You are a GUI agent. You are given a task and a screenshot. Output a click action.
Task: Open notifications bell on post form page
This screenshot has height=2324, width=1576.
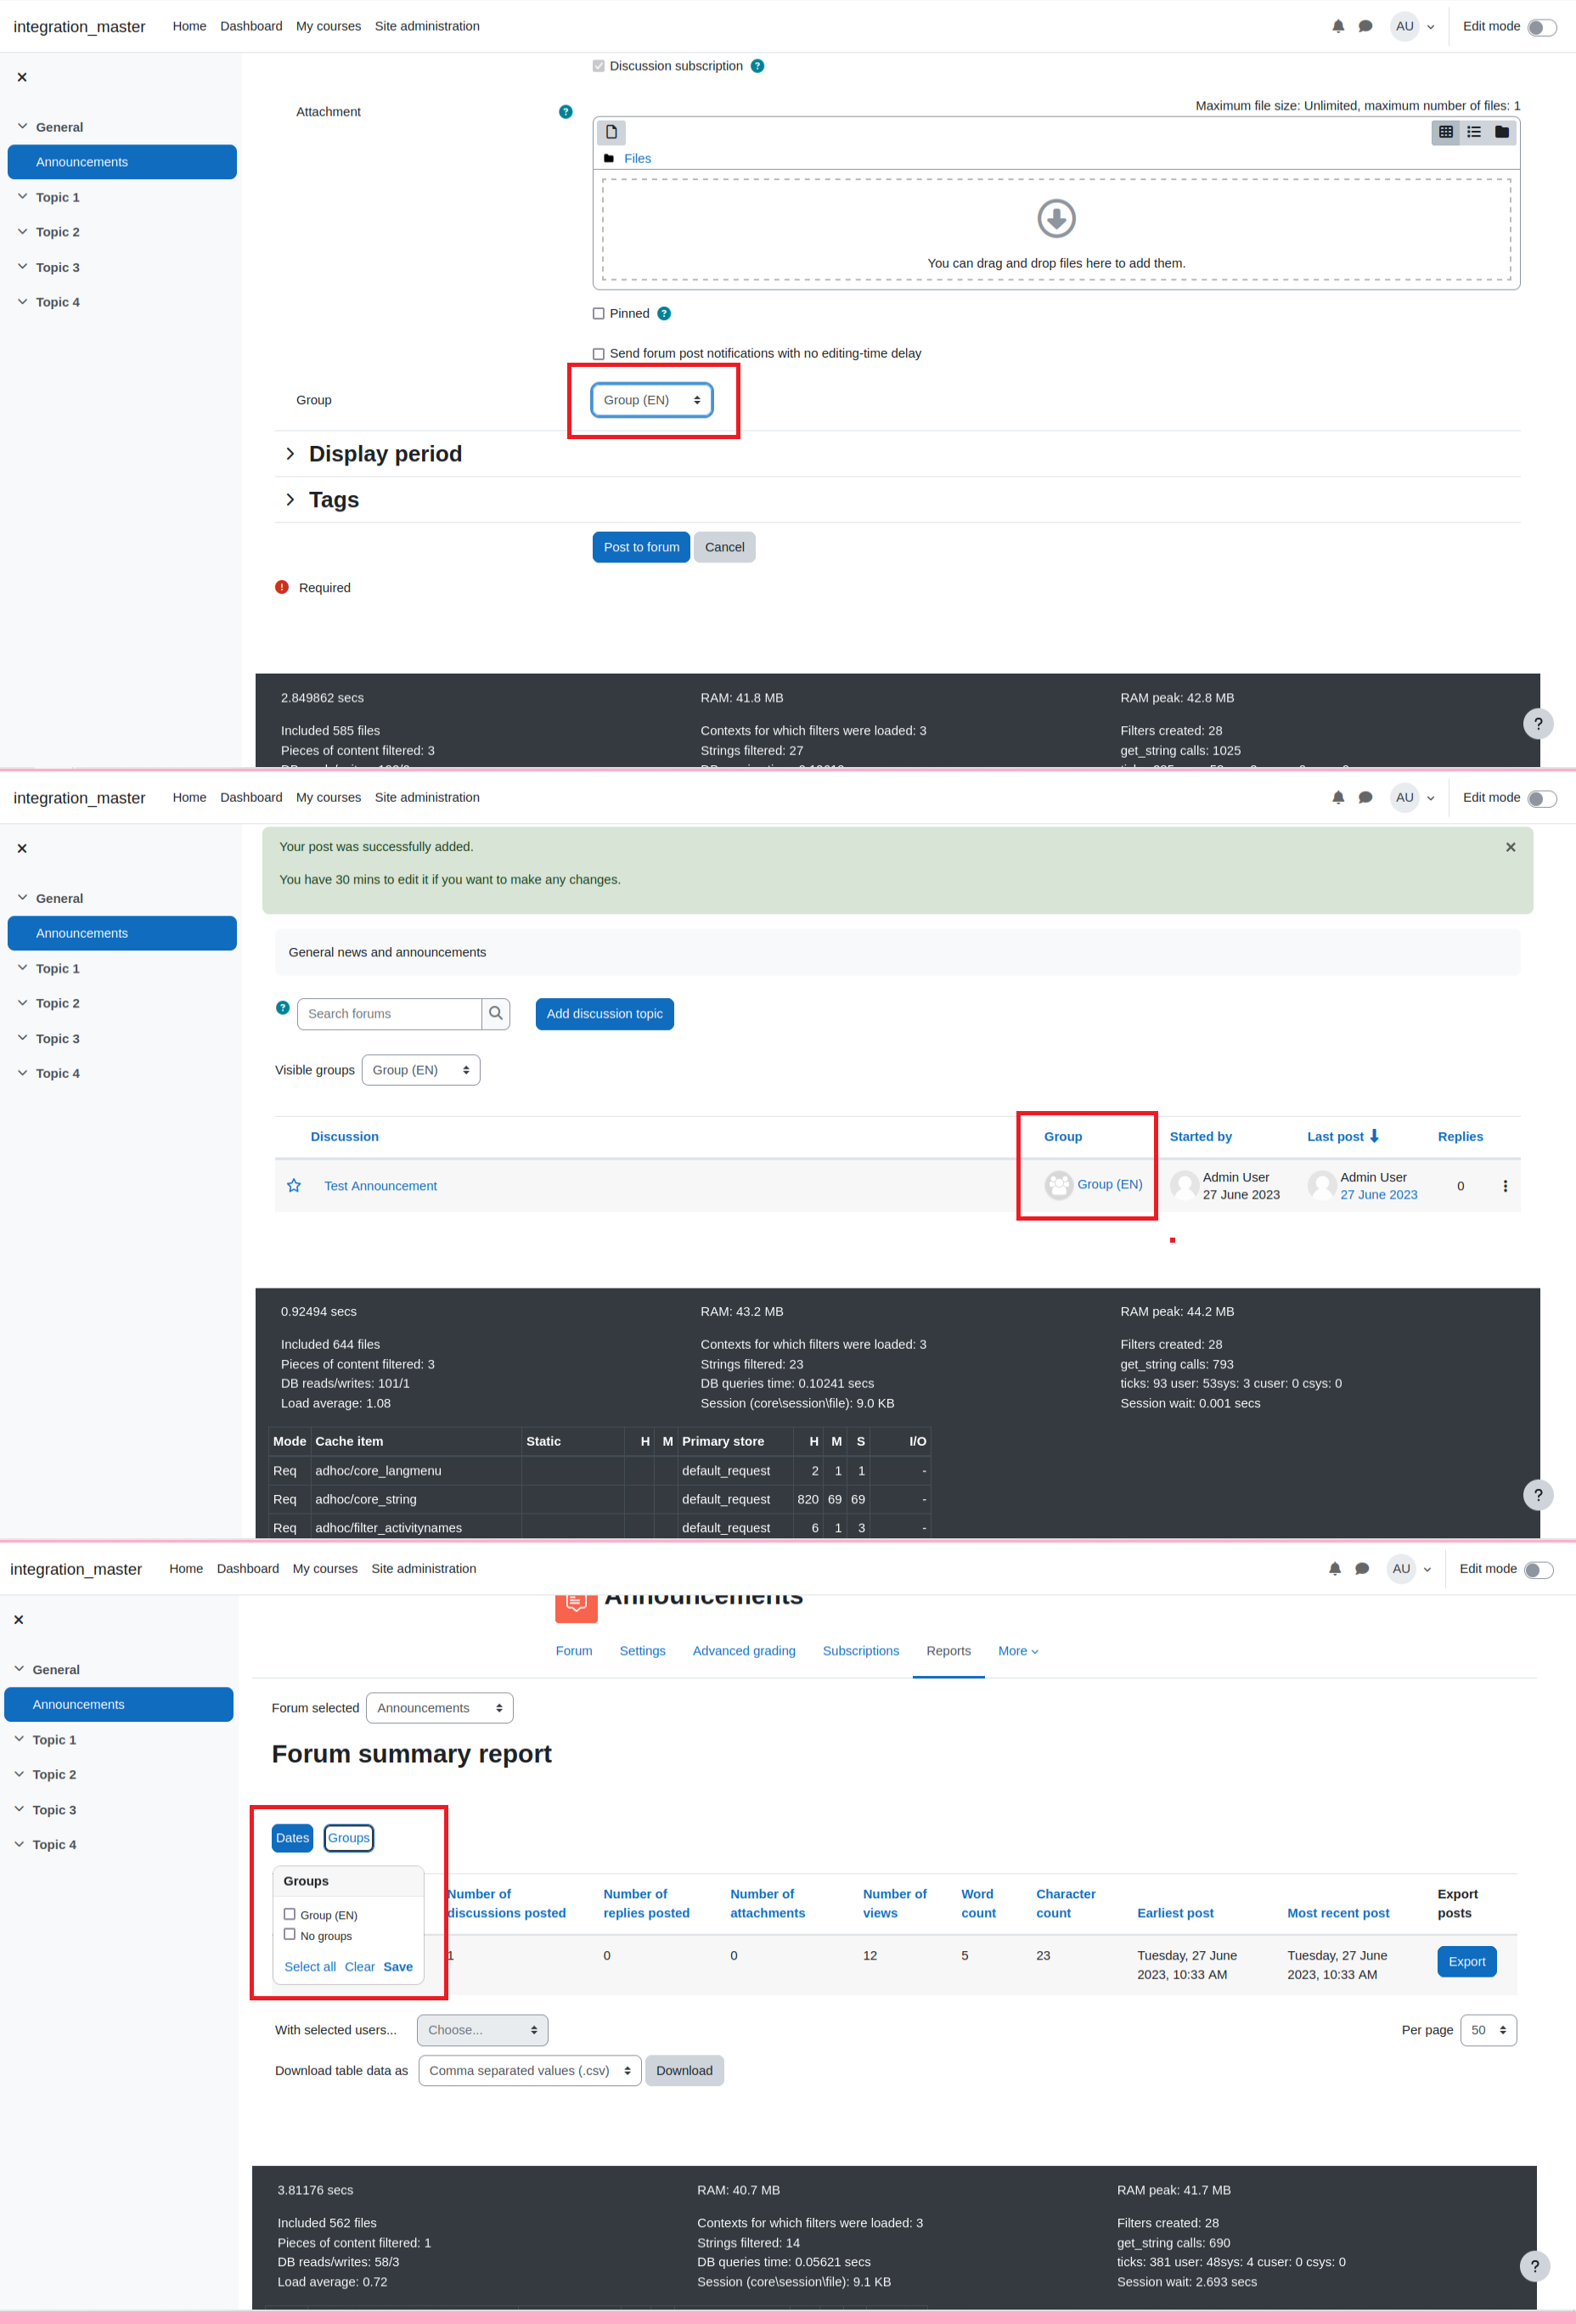pyautogui.click(x=1338, y=26)
